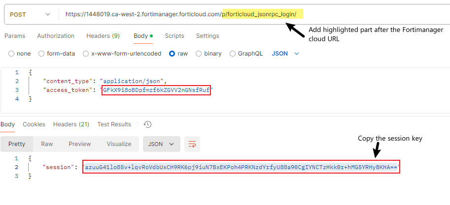Select the form-data radio option
Image resolution: width=450 pixels, height=205 pixels.
coord(41,54)
